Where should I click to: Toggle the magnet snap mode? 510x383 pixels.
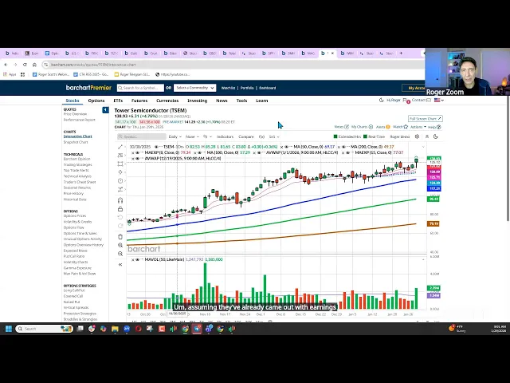coord(120,200)
